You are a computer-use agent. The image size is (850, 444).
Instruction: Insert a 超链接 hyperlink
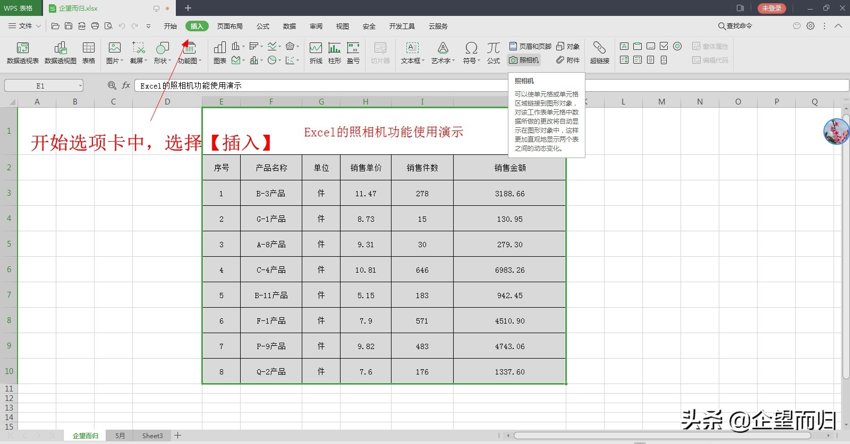(x=600, y=53)
